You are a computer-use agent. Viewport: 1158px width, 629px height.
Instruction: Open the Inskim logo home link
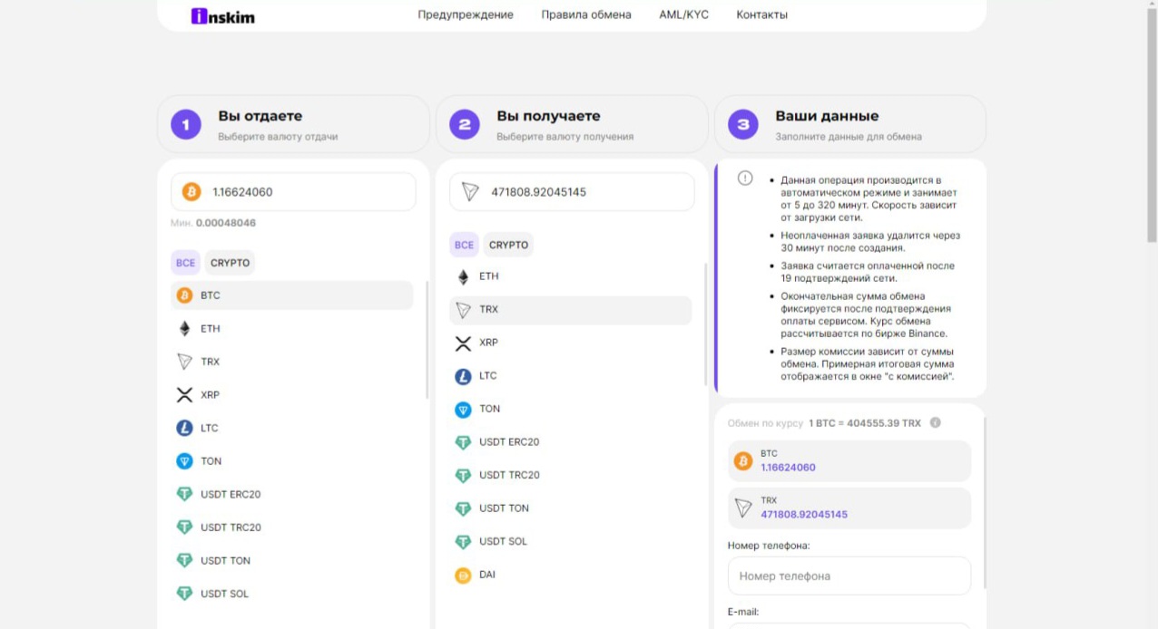coord(223,15)
